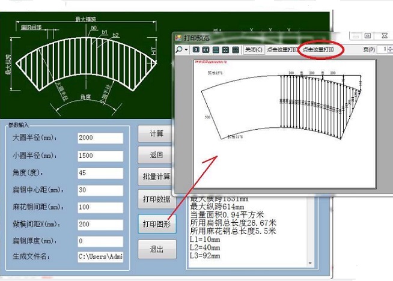Click the 大圆半径 input field
This screenshot has height=281, width=393.
[100, 138]
